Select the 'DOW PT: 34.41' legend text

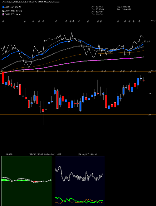click(x=13, y=15)
